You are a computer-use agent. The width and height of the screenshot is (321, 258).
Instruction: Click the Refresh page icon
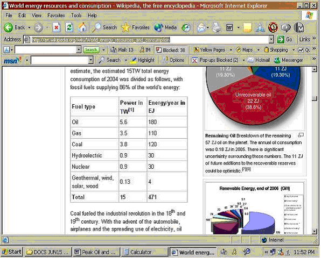coord(69,27)
